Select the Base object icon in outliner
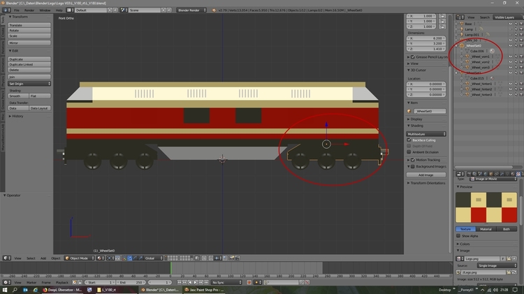Viewport: 524px width, 294px height. tap(462, 24)
